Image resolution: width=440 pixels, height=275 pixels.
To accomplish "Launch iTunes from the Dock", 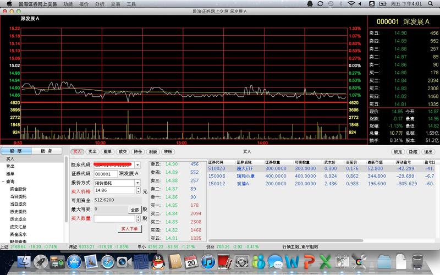I will coord(208,262).
